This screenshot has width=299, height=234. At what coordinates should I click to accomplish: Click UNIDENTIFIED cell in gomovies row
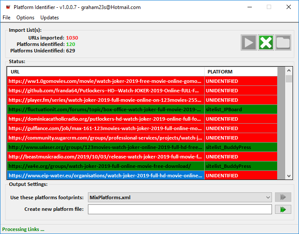click(x=241, y=81)
